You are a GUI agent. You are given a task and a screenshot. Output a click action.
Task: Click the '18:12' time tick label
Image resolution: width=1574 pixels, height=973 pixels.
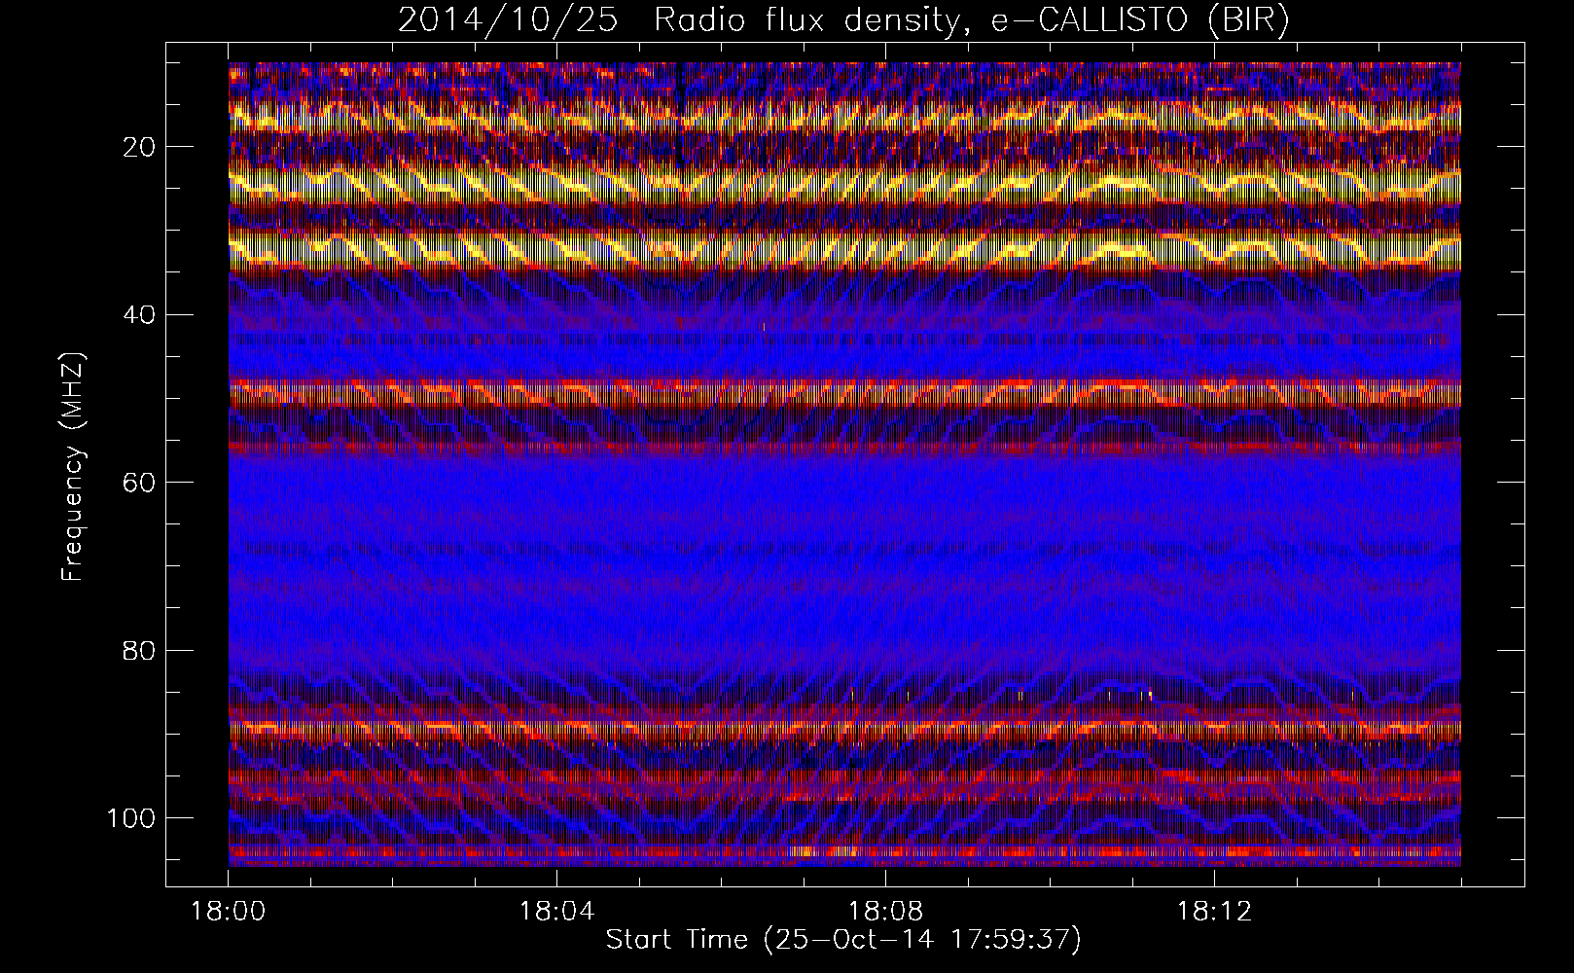click(x=1214, y=912)
